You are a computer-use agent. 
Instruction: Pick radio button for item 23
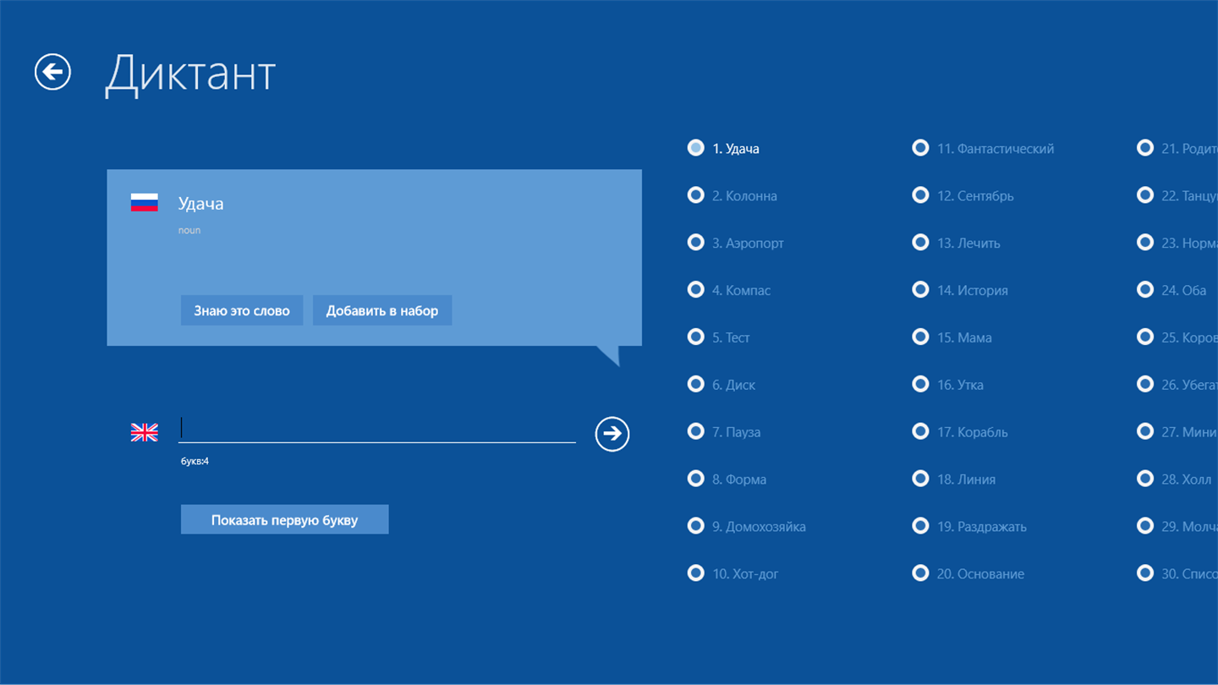pyautogui.click(x=1145, y=243)
